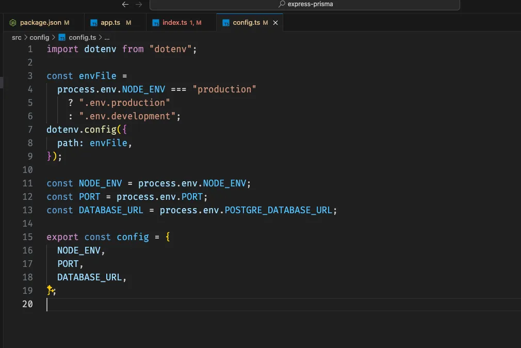This screenshot has width=521, height=348.
Task: Go back with the left arrow
Action: coord(125,4)
